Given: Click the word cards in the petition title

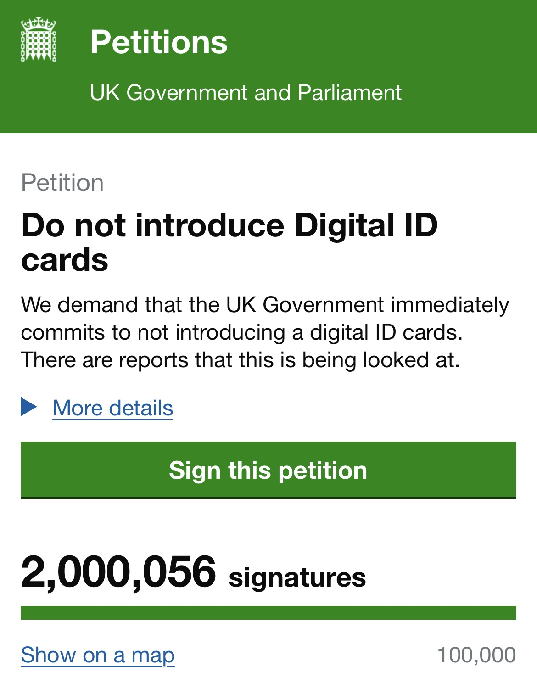Looking at the screenshot, I should [x=65, y=260].
